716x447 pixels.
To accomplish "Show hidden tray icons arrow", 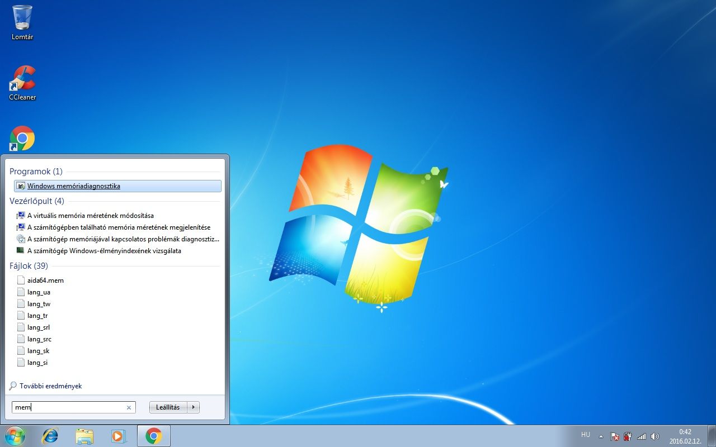I will click(601, 436).
